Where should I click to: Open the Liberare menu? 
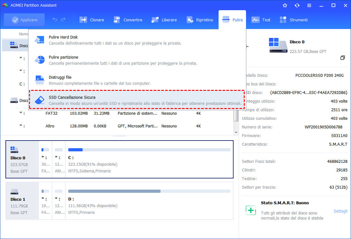coord(164,20)
